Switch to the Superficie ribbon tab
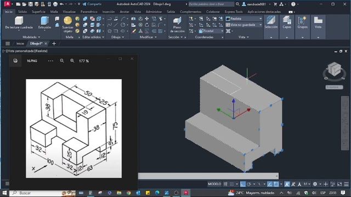The image size is (351, 197). click(x=38, y=11)
